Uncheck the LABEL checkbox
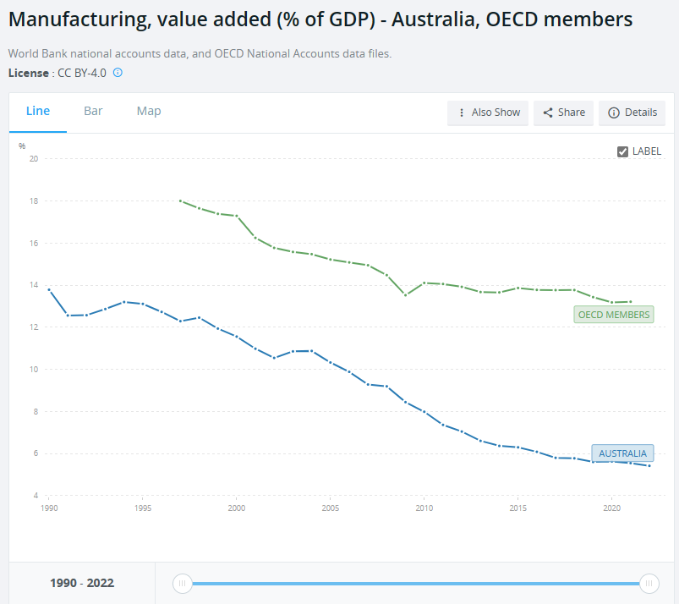 [623, 151]
